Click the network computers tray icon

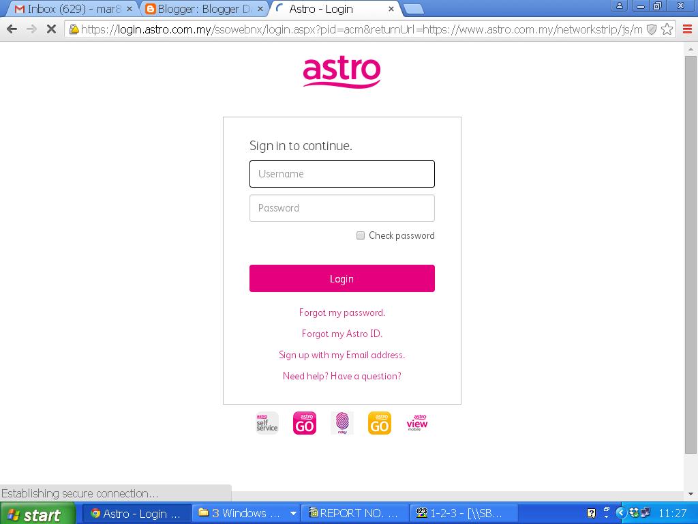(x=645, y=513)
